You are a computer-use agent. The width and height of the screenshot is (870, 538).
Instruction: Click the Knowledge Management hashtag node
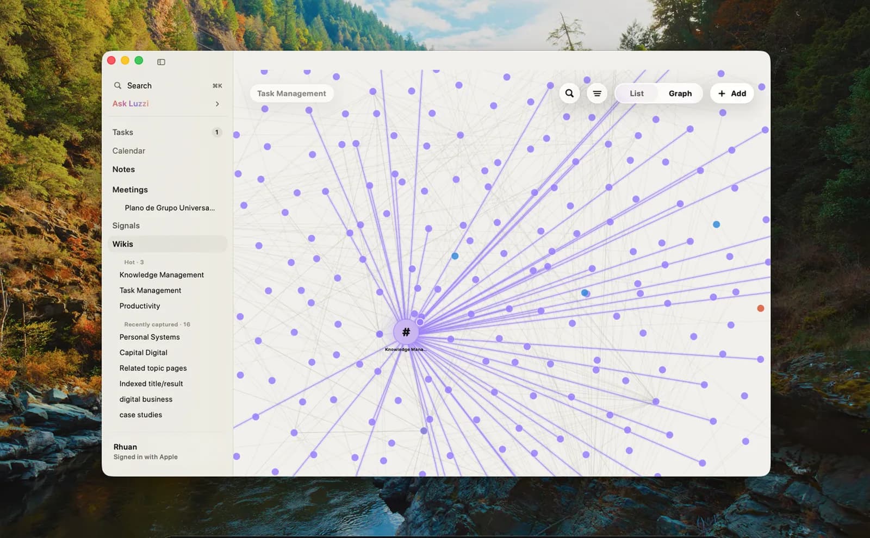(406, 332)
